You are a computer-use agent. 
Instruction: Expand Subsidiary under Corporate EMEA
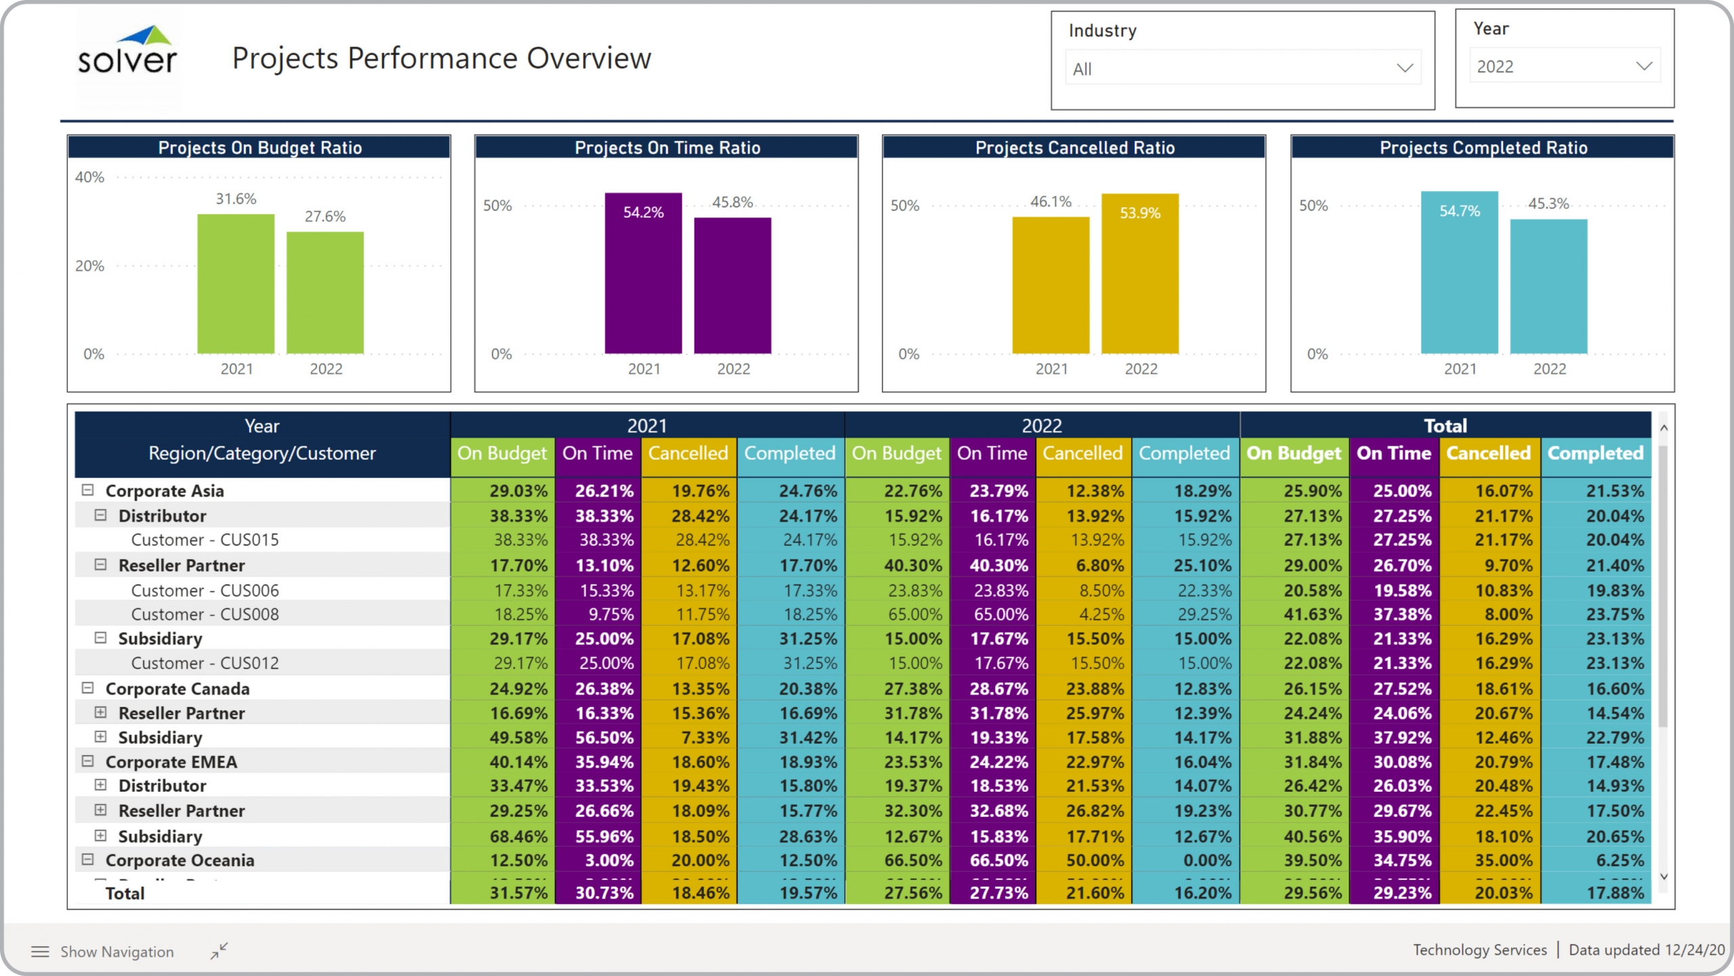100,835
